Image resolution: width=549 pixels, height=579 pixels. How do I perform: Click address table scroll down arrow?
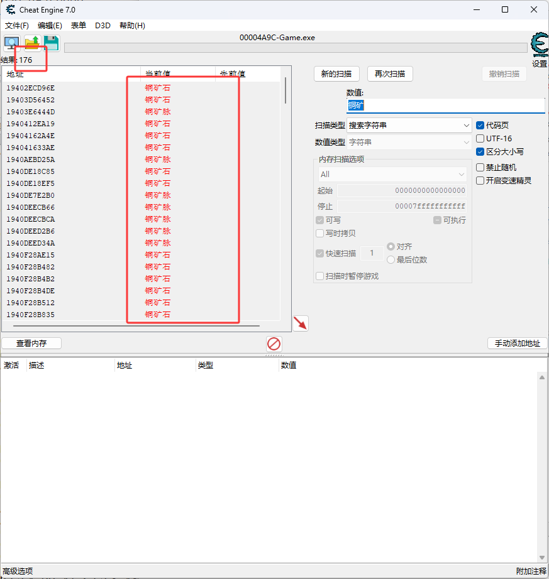pyautogui.click(x=542, y=558)
